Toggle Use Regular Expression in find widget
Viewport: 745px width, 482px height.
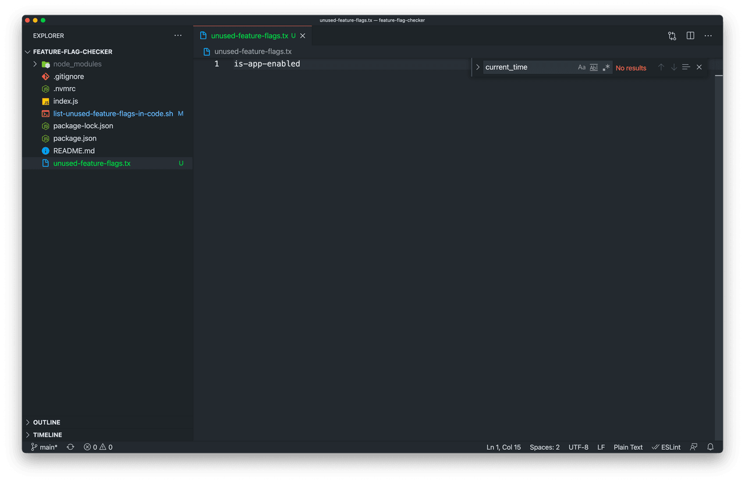(606, 68)
